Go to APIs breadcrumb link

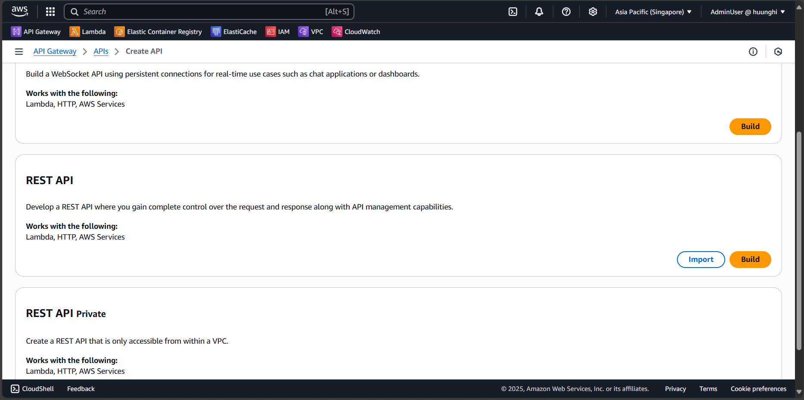point(101,51)
